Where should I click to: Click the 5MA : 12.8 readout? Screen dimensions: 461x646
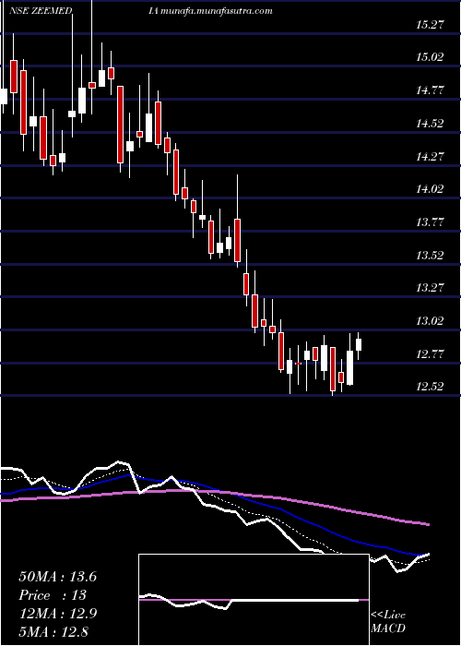coord(53,631)
